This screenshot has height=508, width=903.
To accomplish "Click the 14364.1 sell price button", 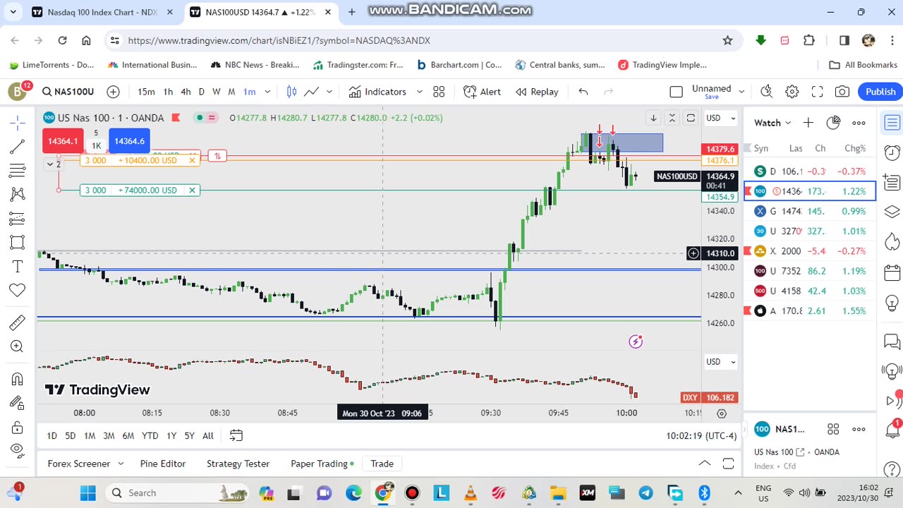I will (x=63, y=141).
